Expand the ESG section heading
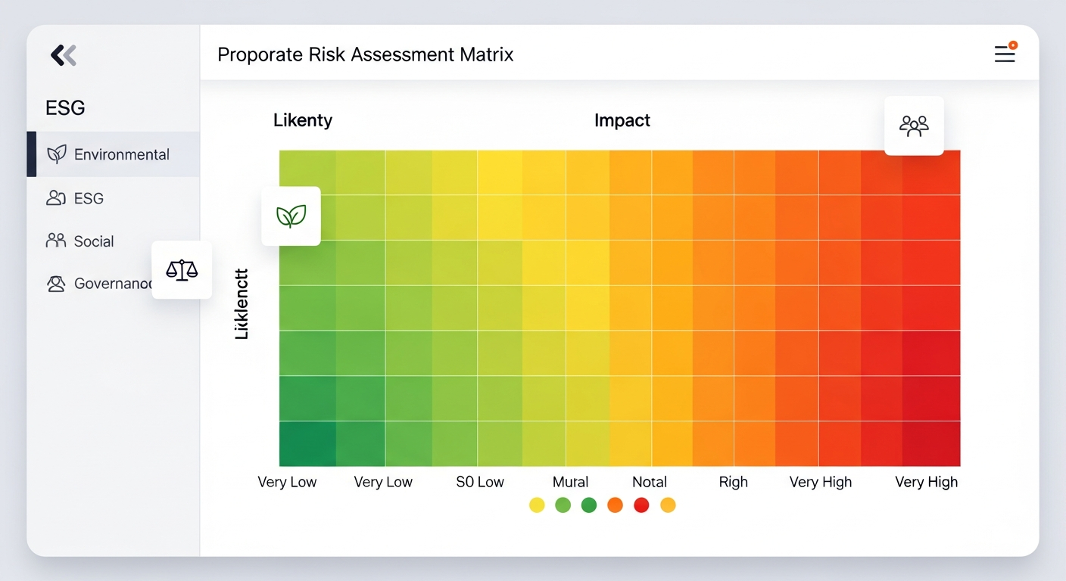Screen dimensions: 1066x581 [x=65, y=107]
